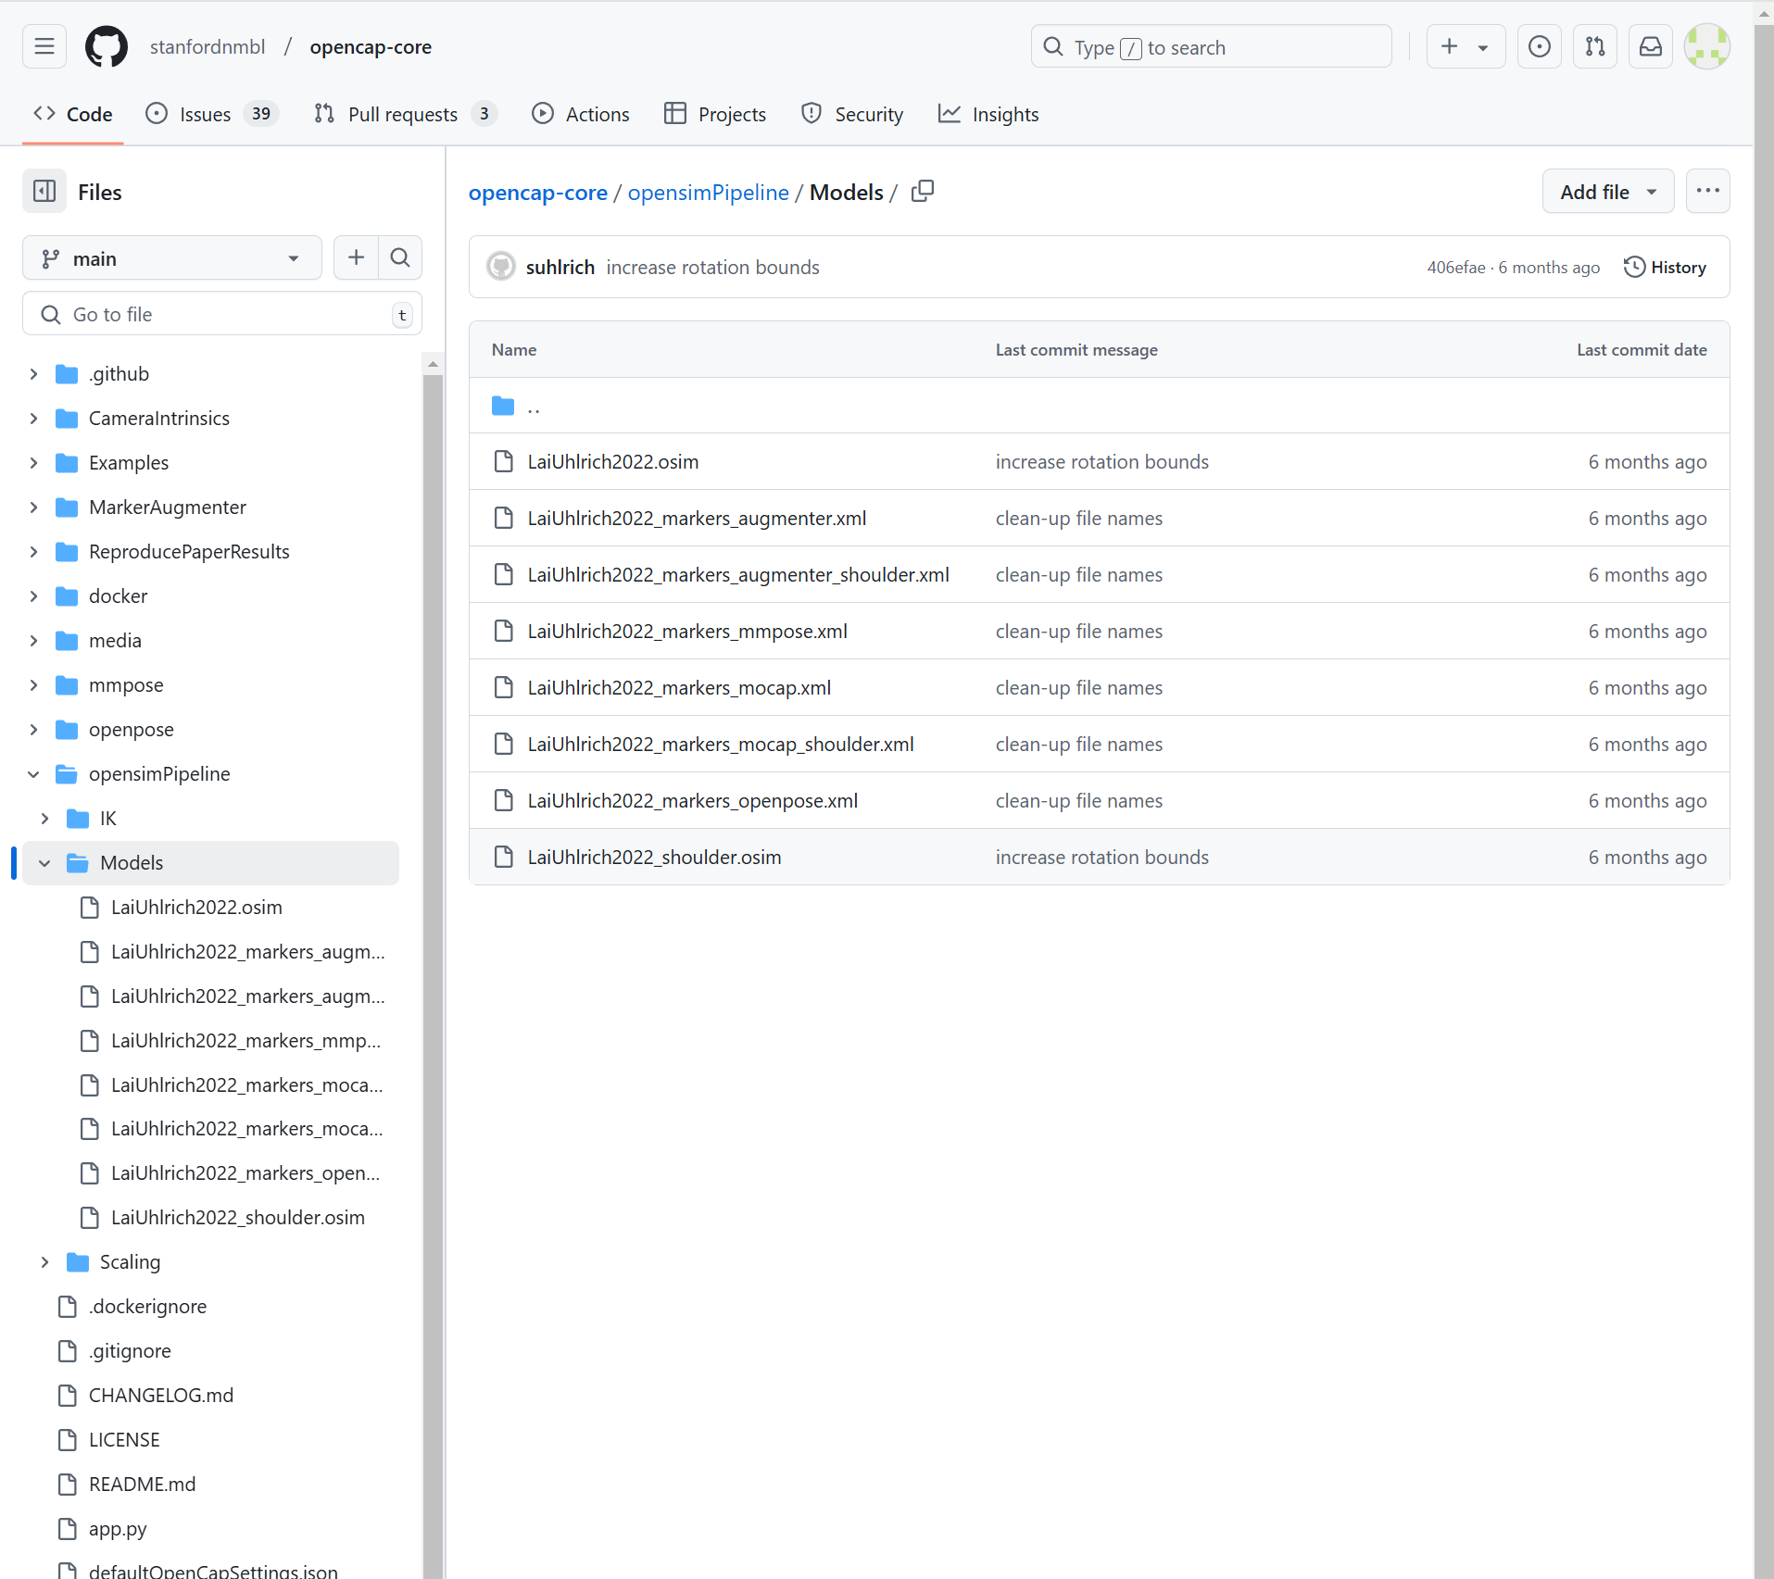Image resolution: width=1774 pixels, height=1579 pixels.
Task: Focus the Type / to search box
Action: 1212,46
